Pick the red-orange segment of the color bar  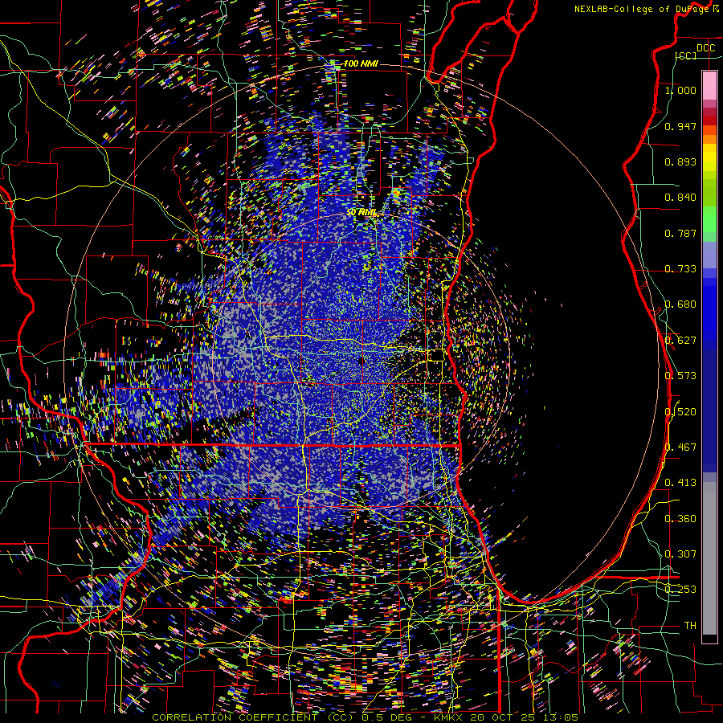point(709,130)
